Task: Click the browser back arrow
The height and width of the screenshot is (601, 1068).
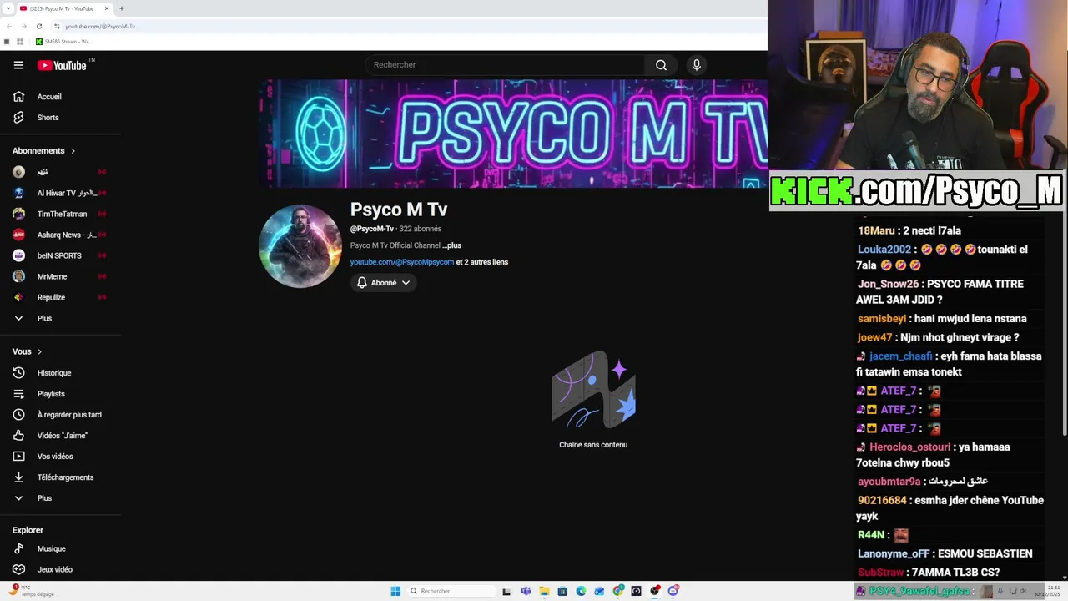Action: [9, 26]
